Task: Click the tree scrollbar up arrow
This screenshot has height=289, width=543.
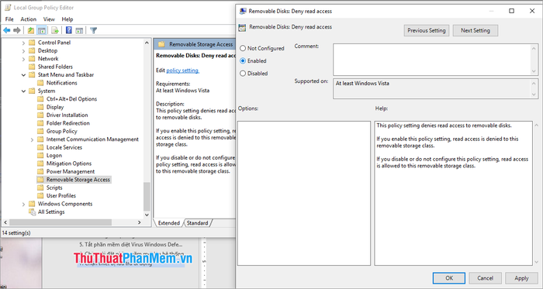Action: pos(147,43)
